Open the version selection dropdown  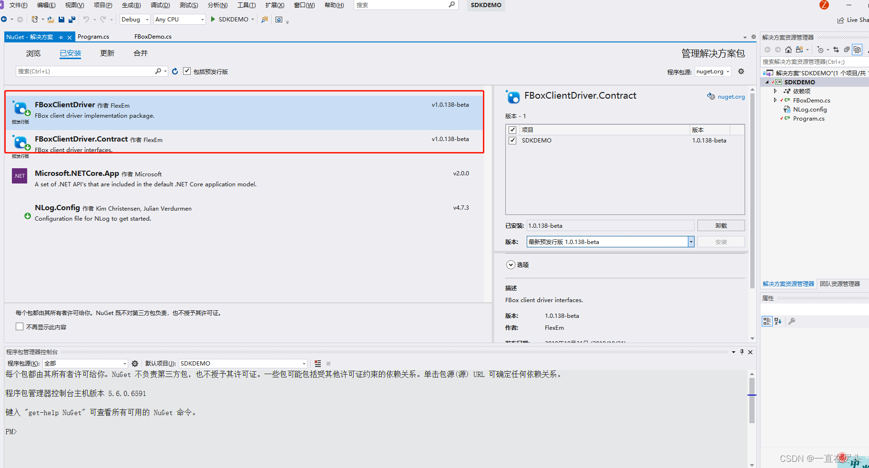click(x=691, y=242)
